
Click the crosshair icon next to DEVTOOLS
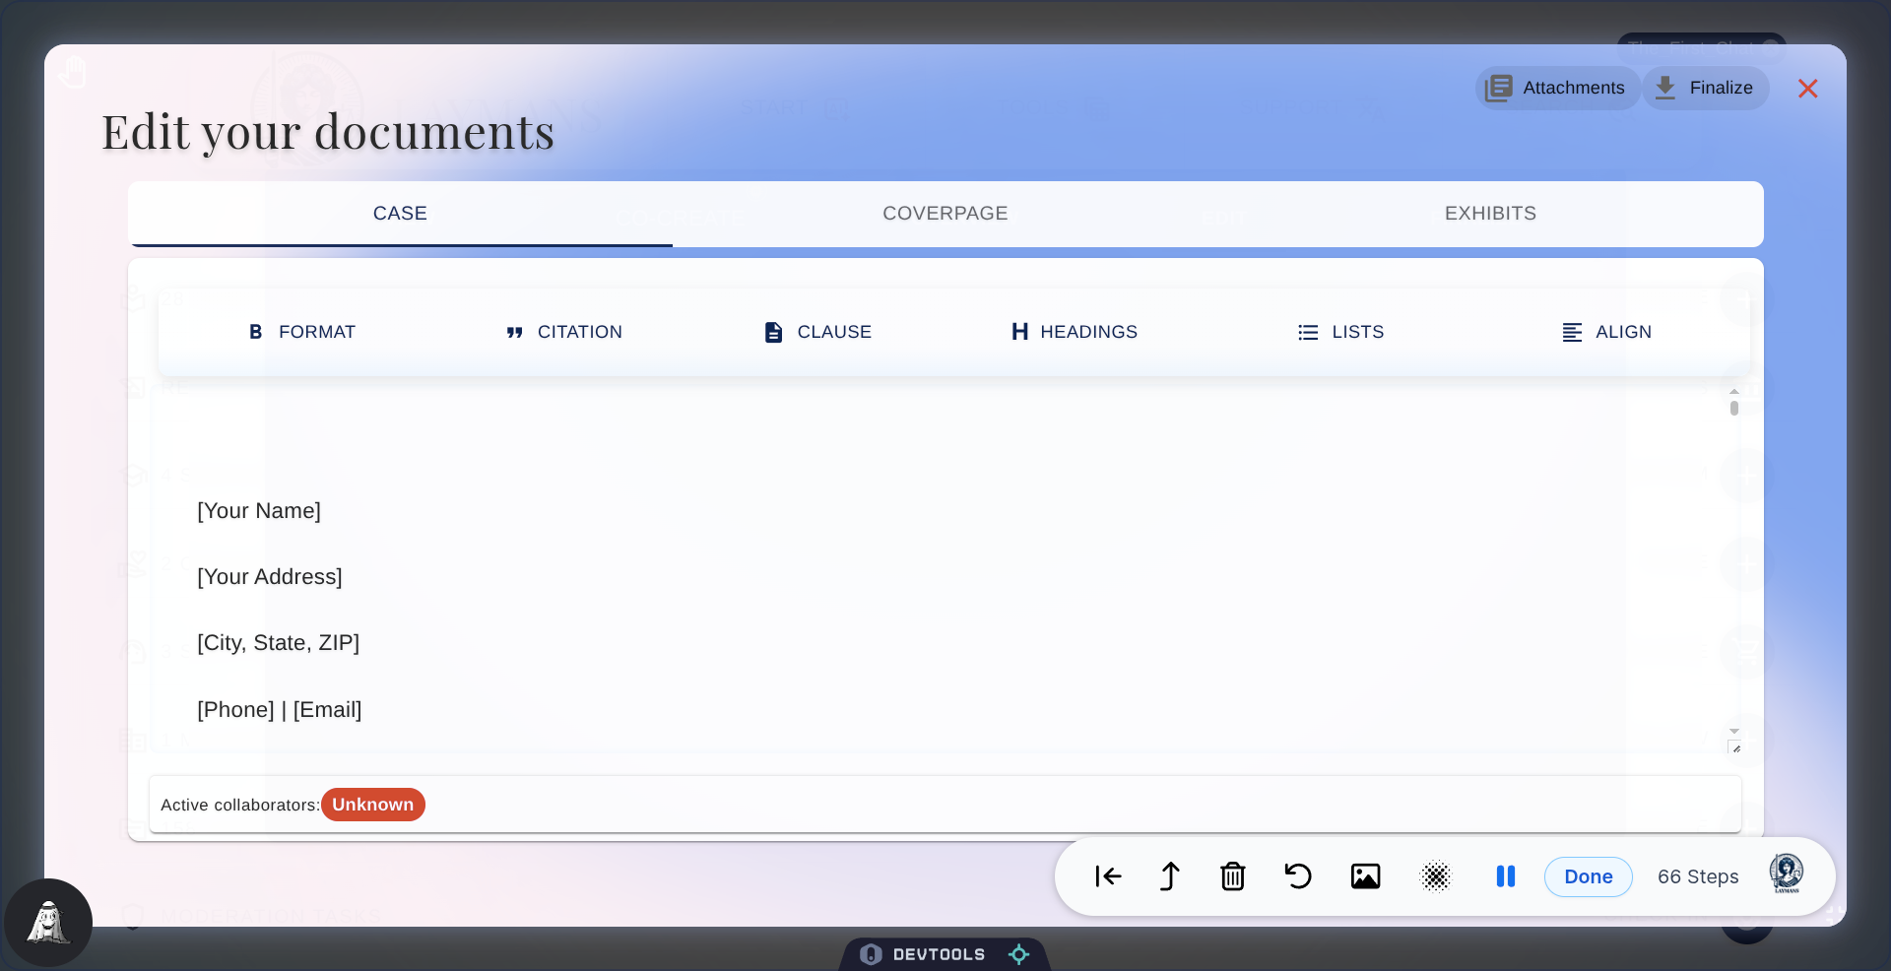click(1019, 954)
